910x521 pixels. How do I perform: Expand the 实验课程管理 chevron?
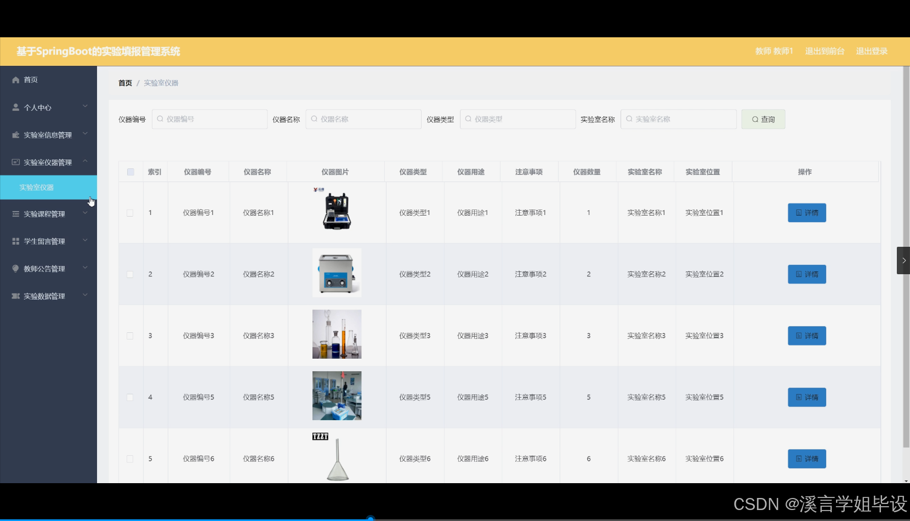point(85,213)
